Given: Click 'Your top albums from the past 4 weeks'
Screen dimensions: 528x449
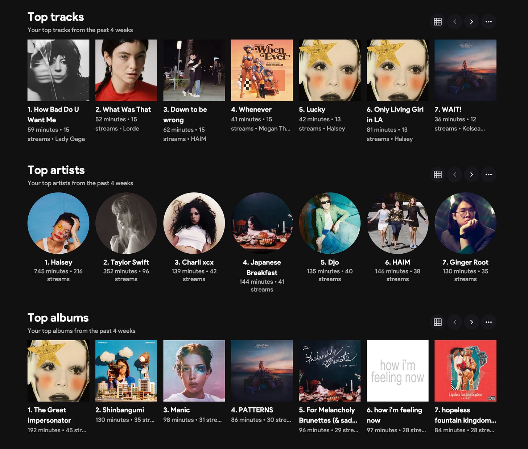Looking at the screenshot, I should 82,331.
